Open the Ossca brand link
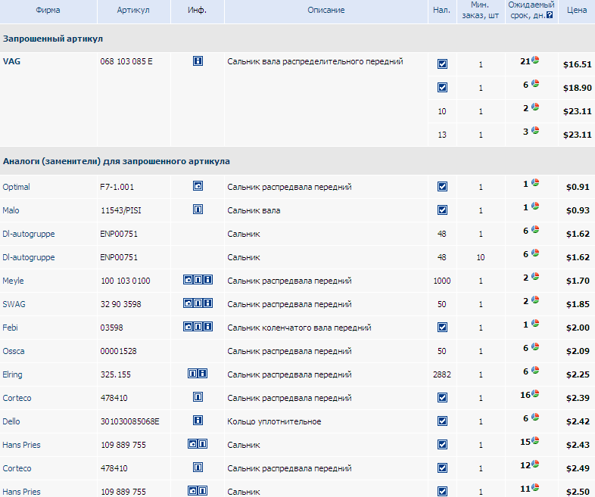 (14, 351)
